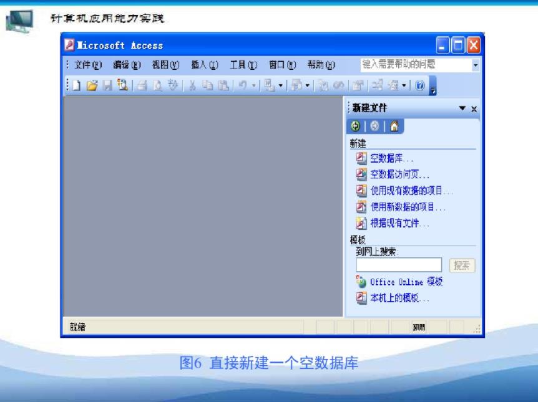Open Help using the question mark icon
The height and width of the screenshot is (402, 538).
419,84
